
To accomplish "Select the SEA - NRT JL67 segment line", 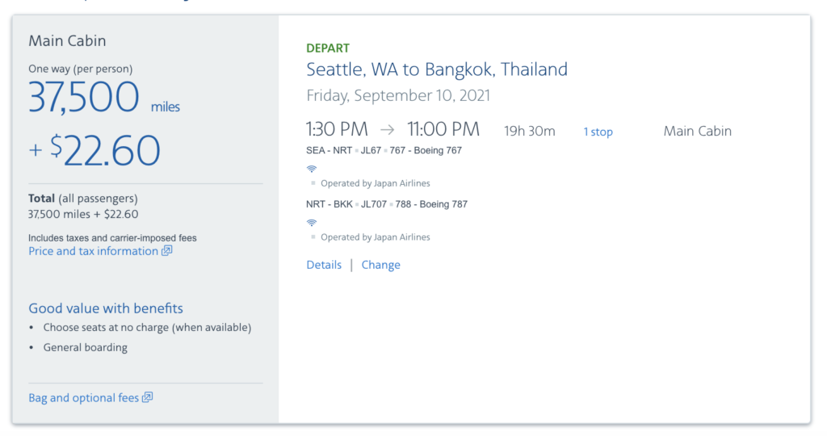I will (x=384, y=150).
